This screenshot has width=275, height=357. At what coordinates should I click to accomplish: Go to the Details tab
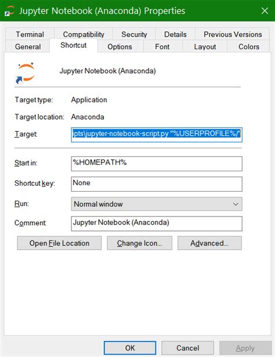click(x=175, y=34)
